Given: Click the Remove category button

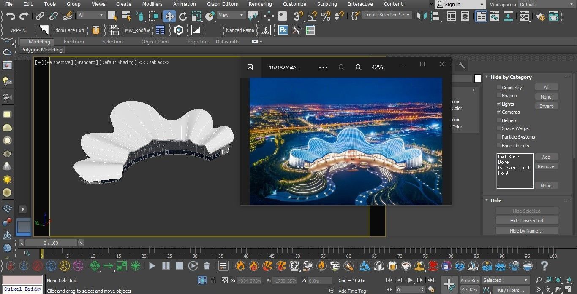Looking at the screenshot, I should 546,166.
